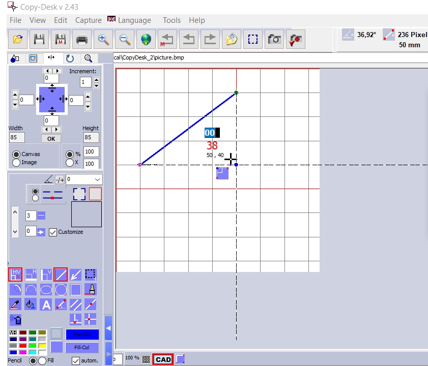Screen dimensions: 428x366
Task: Select the spray can tool
Action: click(15, 320)
